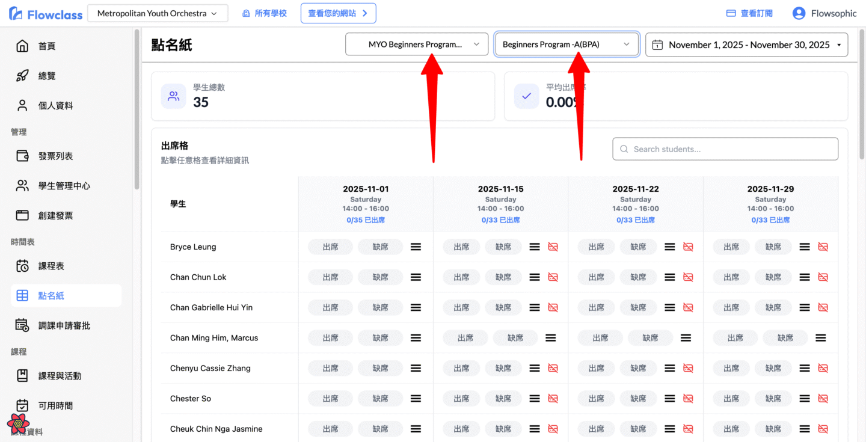Image resolution: width=866 pixels, height=442 pixels.
Task: Click the Flowclass logo icon
Action: click(x=16, y=14)
